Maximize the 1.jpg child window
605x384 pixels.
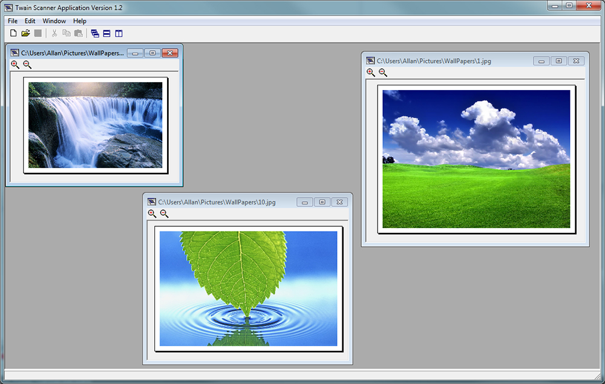pyautogui.click(x=559, y=61)
